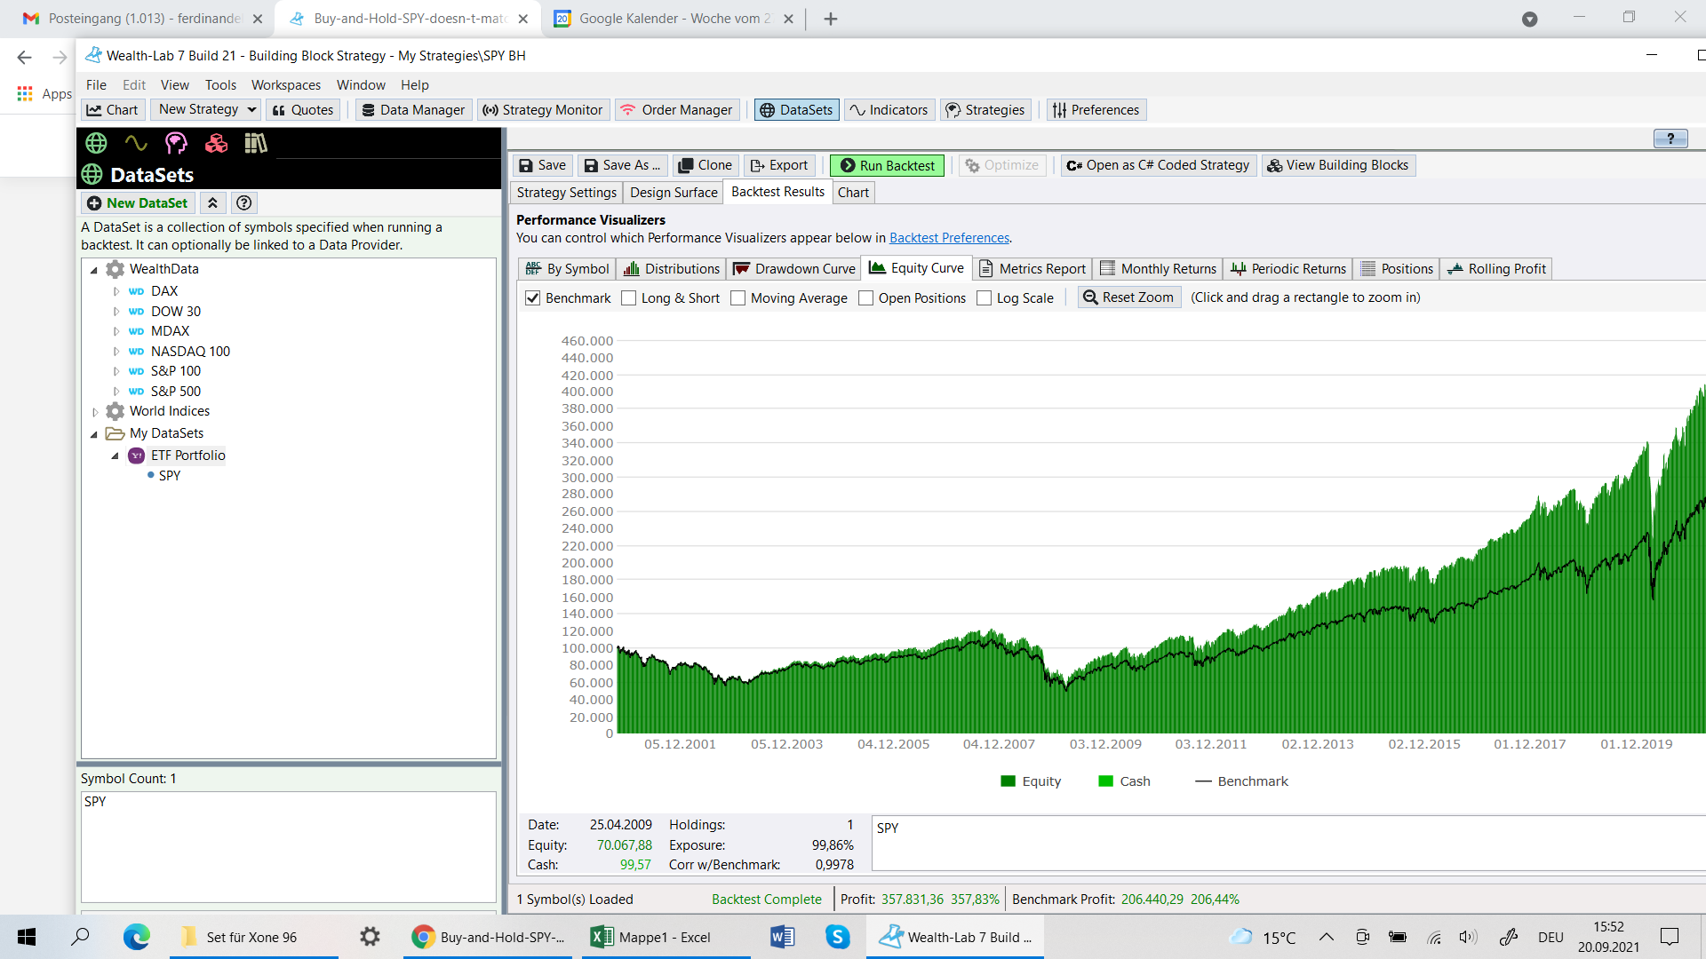1706x959 pixels.
Task: Open the building blocks red cubes icon
Action: pyautogui.click(x=216, y=143)
